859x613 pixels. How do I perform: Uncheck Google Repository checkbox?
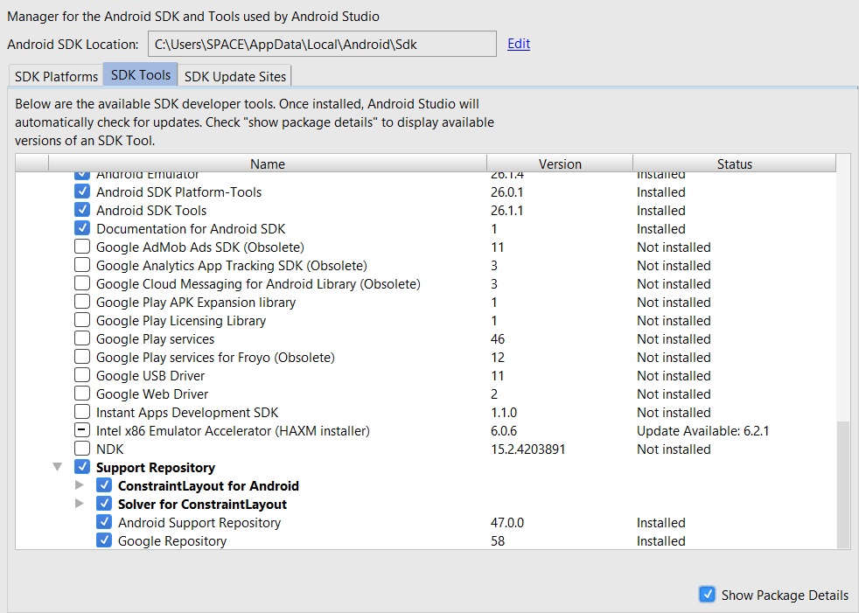pyautogui.click(x=104, y=540)
